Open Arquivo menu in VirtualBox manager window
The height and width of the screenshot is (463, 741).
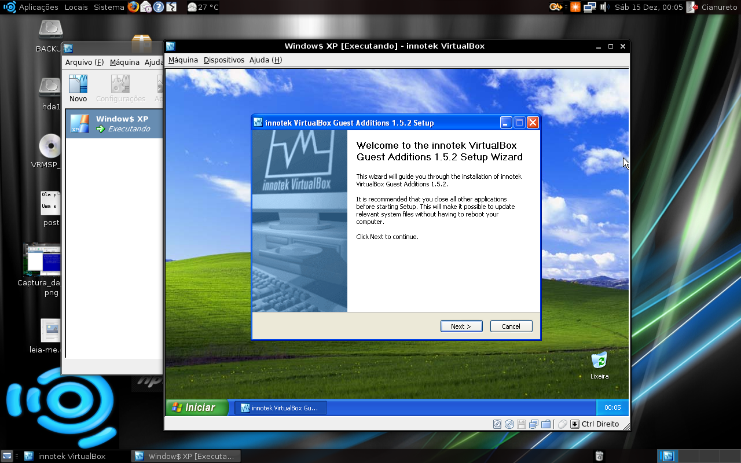tap(85, 63)
